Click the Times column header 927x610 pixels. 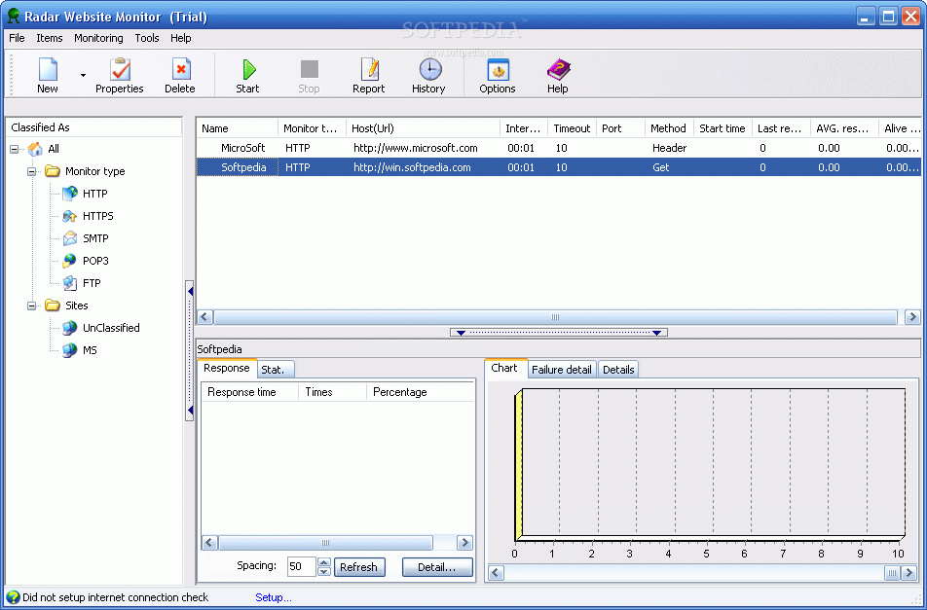point(333,392)
